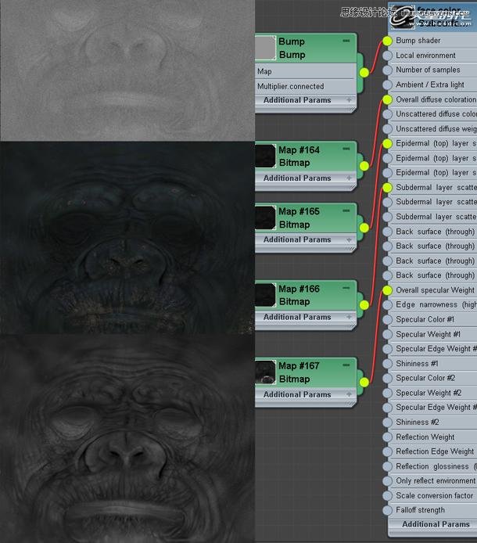
Task: Click the Map #166 output socket
Action: [364, 305]
